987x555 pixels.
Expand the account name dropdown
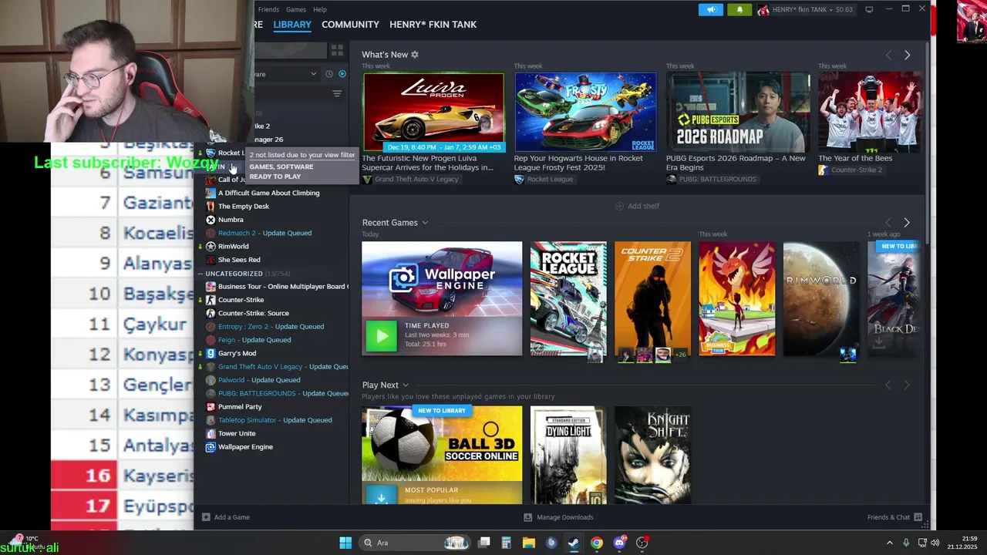[805, 9]
